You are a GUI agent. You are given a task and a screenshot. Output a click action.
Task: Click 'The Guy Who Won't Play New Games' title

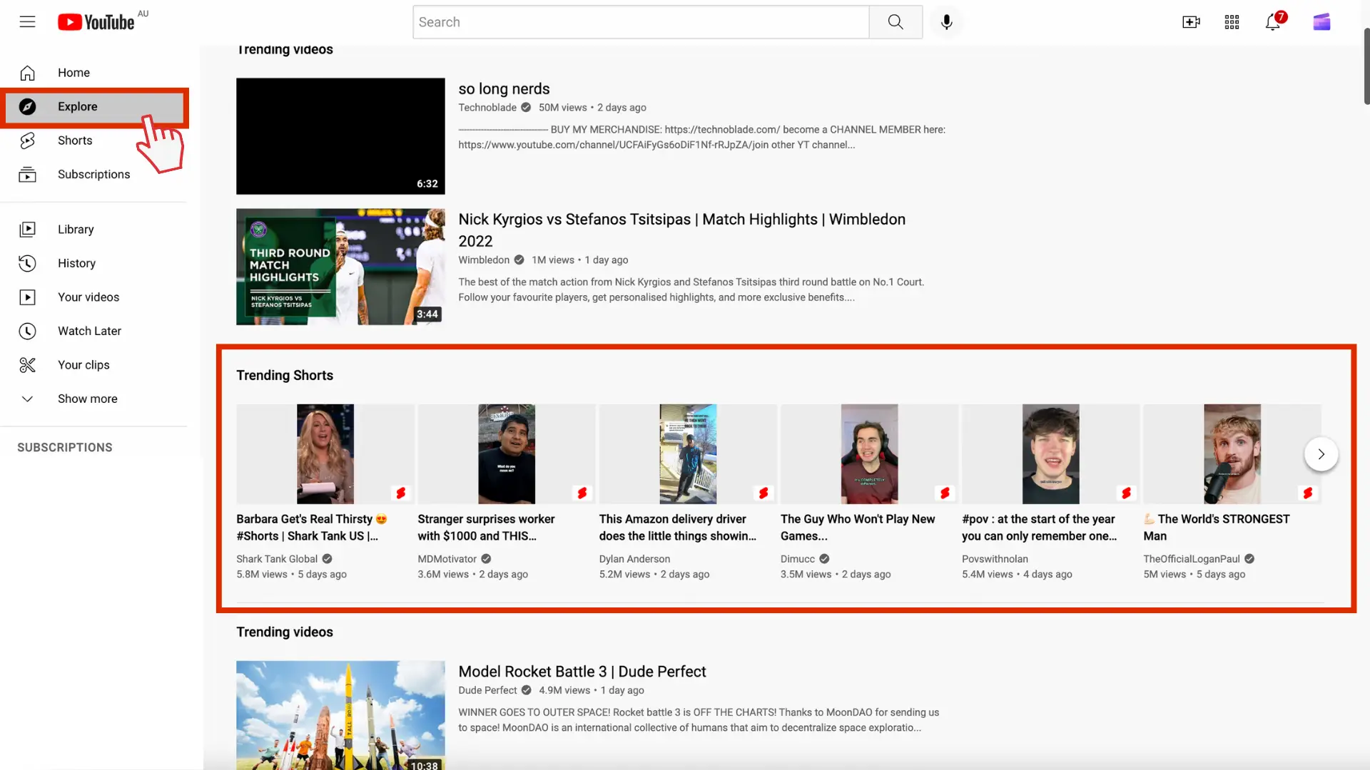pyautogui.click(x=858, y=528)
